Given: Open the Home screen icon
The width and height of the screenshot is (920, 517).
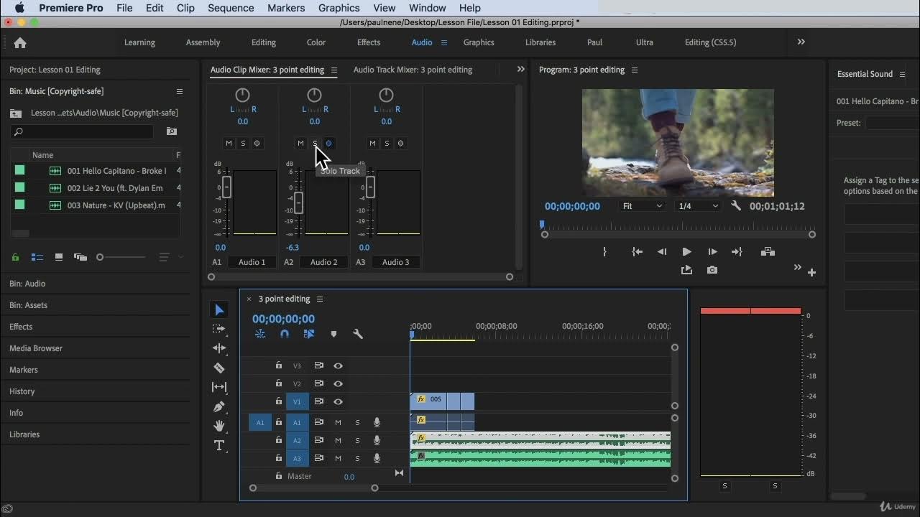Looking at the screenshot, I should click(20, 42).
